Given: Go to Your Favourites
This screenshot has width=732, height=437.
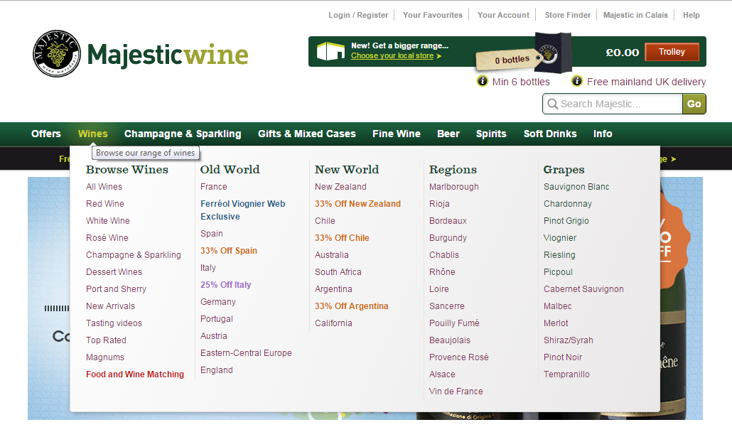Looking at the screenshot, I should point(433,15).
